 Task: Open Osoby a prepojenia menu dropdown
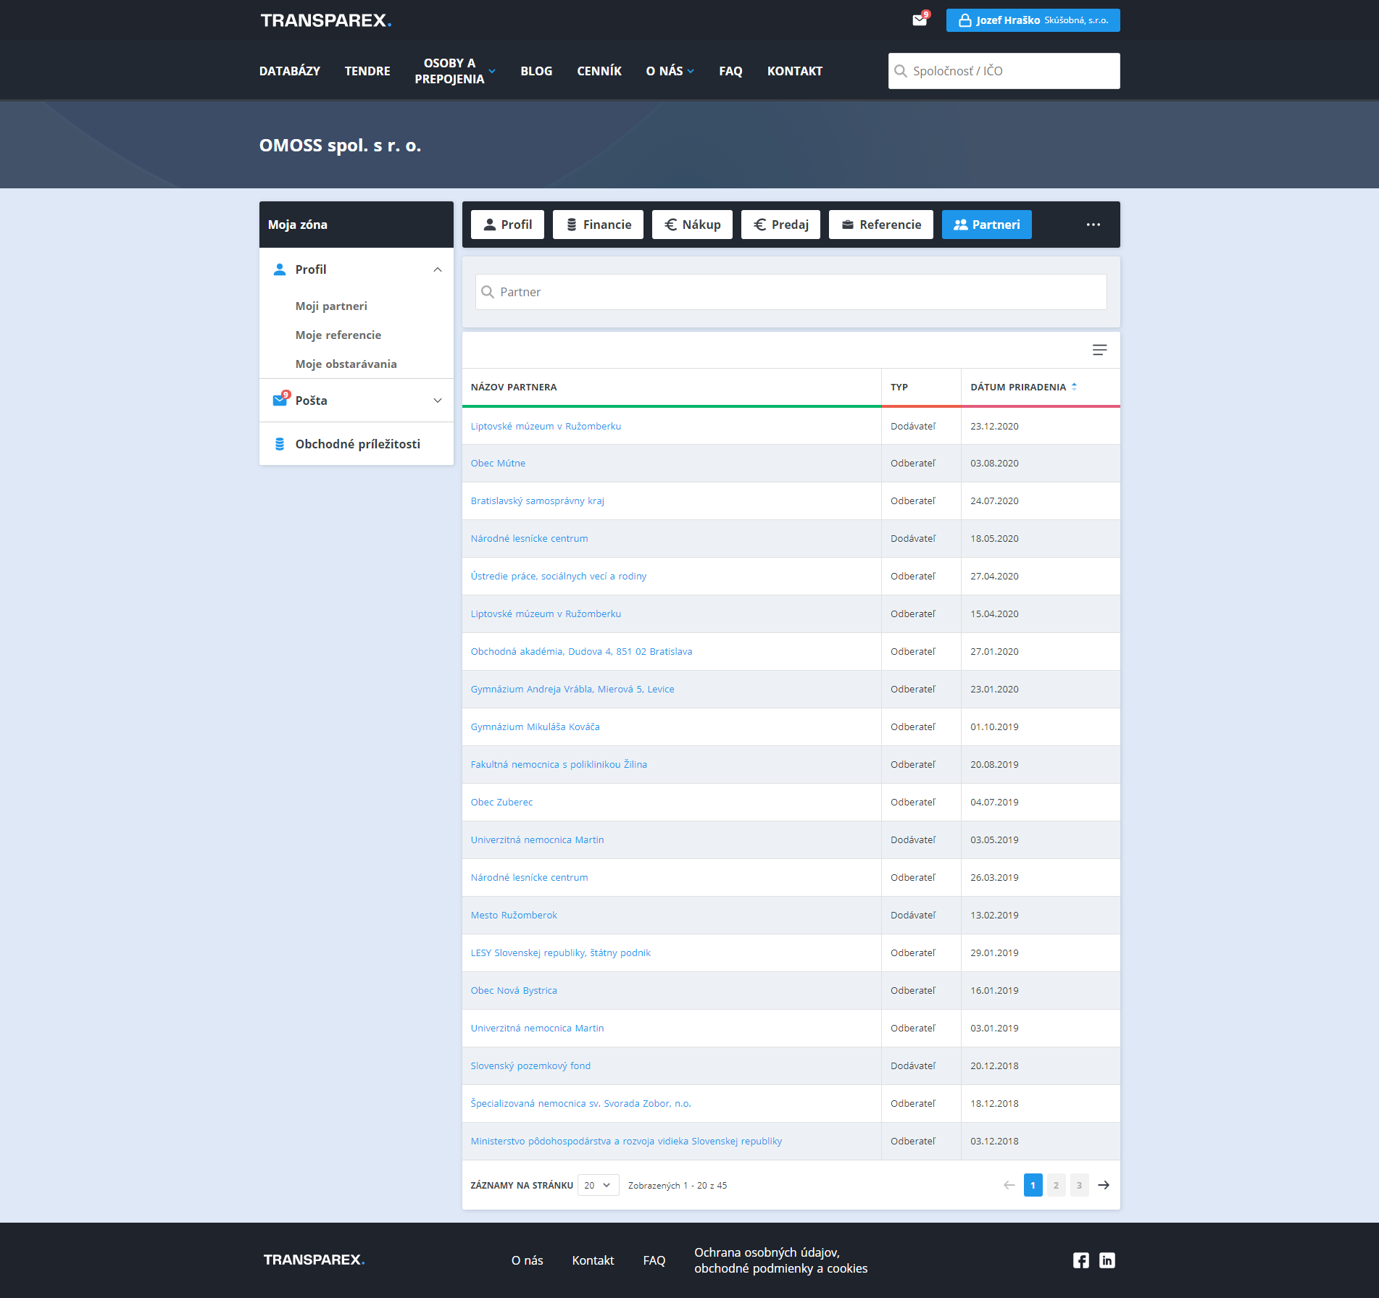pos(454,71)
